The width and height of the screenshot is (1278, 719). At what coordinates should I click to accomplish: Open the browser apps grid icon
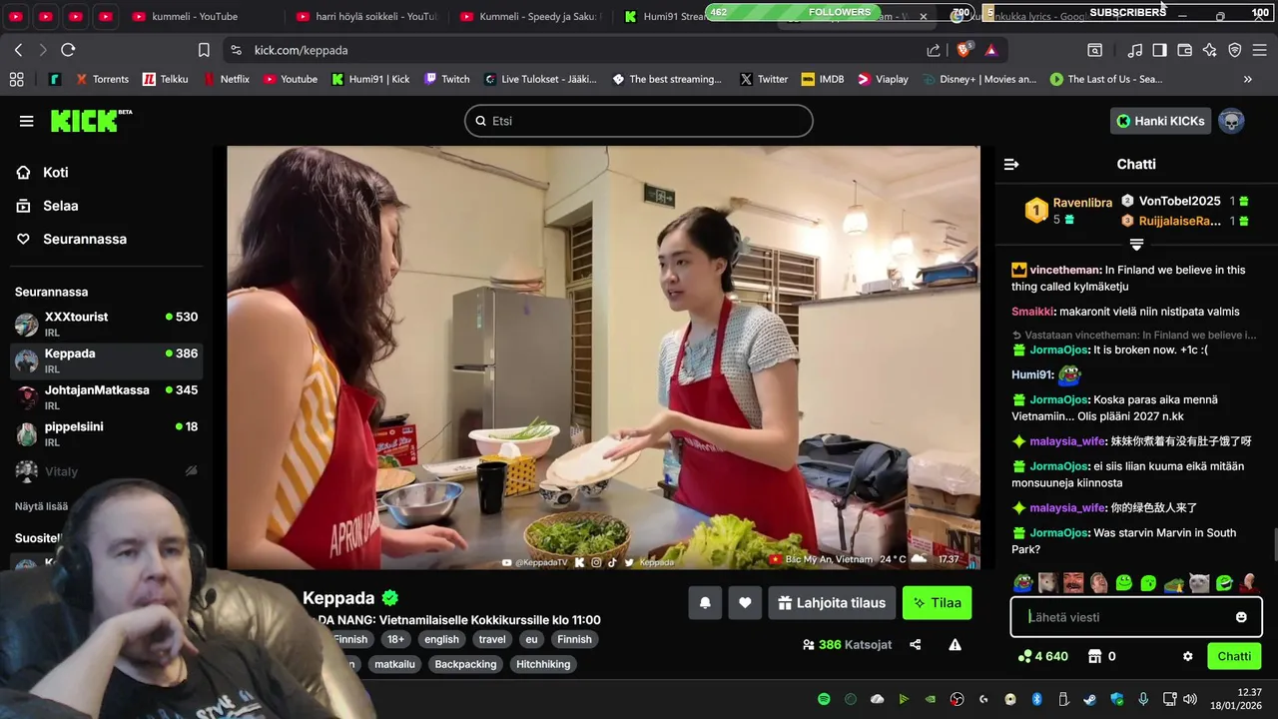[16, 79]
